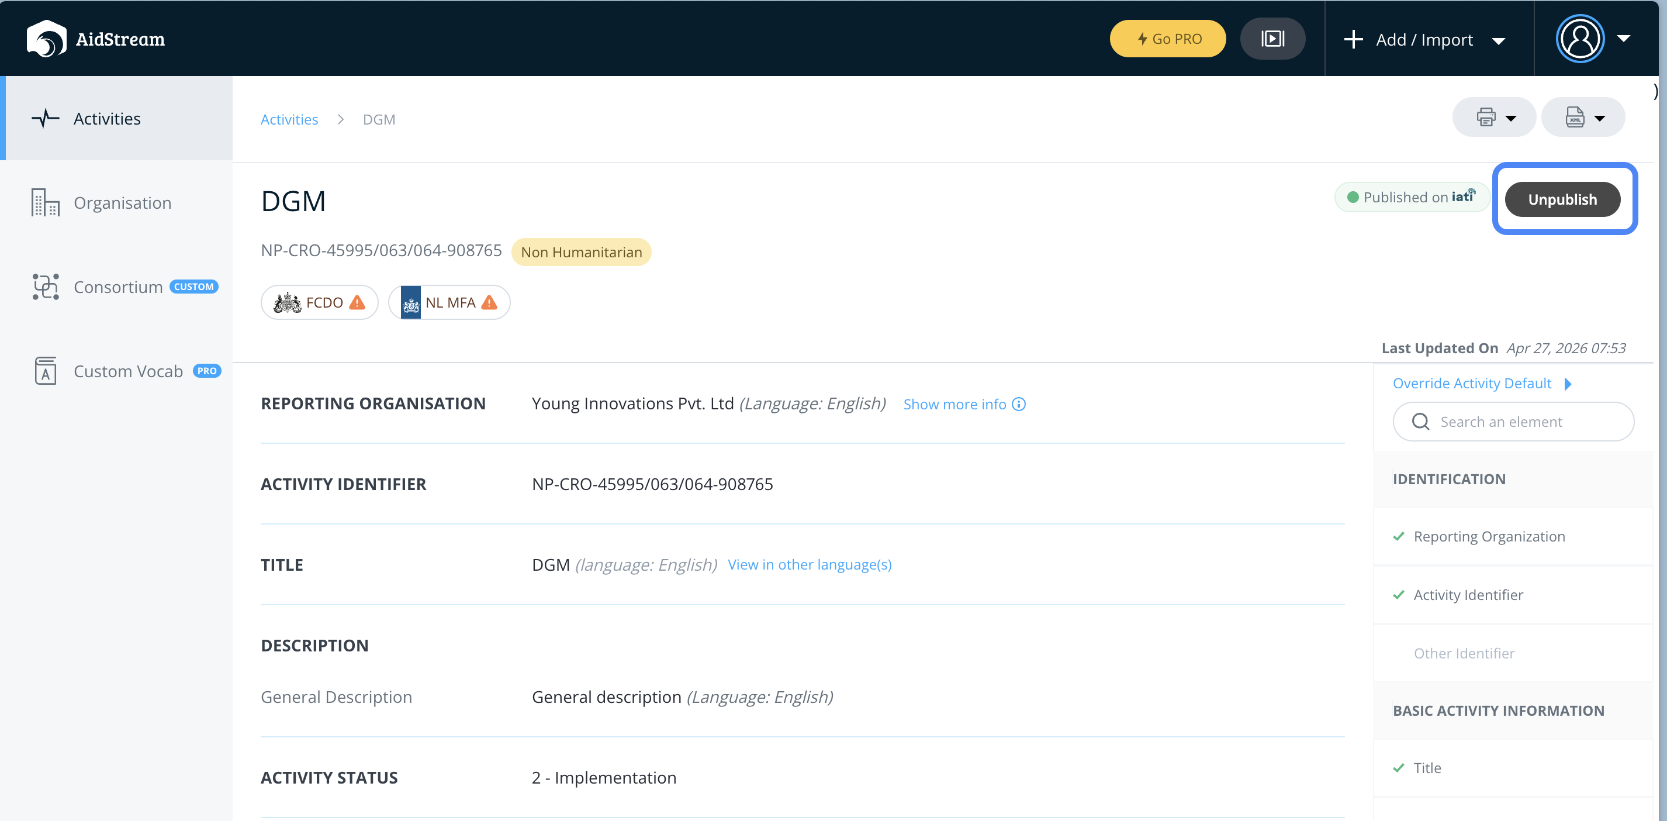Click the General Description label
The height and width of the screenshot is (821, 1667).
[x=336, y=696]
